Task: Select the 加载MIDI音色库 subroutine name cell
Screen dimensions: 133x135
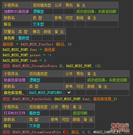Action: coord(17,11)
